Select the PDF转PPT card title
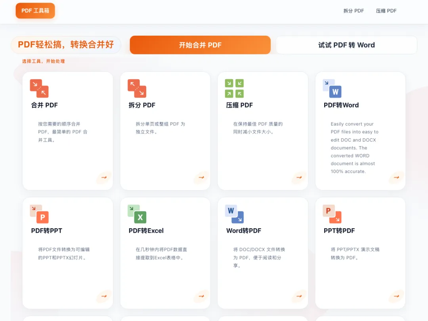This screenshot has width=428, height=321. point(47,231)
